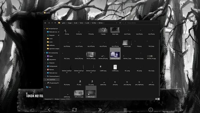This screenshot has width=200, height=113.
Task: Expand the Изображения node chevron
Action: [x=46, y=66]
